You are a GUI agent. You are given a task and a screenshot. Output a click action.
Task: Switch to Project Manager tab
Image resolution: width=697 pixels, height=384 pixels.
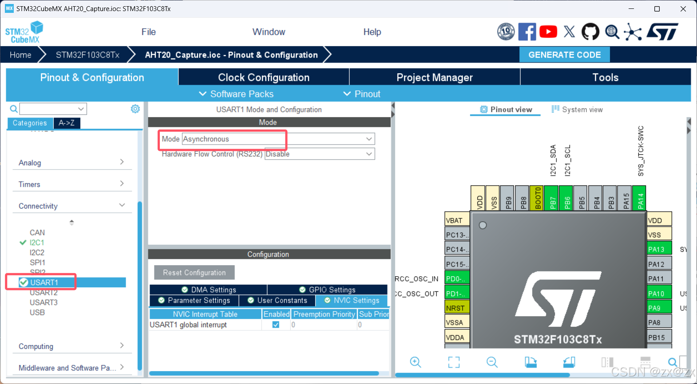pos(435,77)
